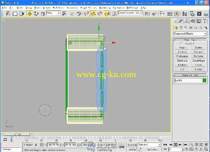The image size is (210, 152).
Task: Select the Lights category icon
Action: tap(186, 28)
